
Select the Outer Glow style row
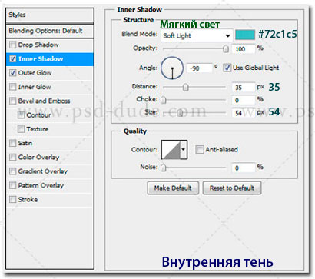(x=50, y=73)
